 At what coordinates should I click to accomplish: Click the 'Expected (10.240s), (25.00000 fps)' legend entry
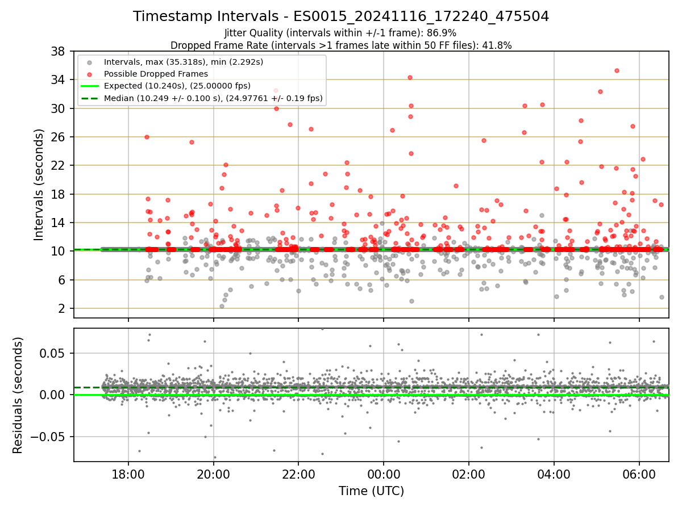coord(177,86)
